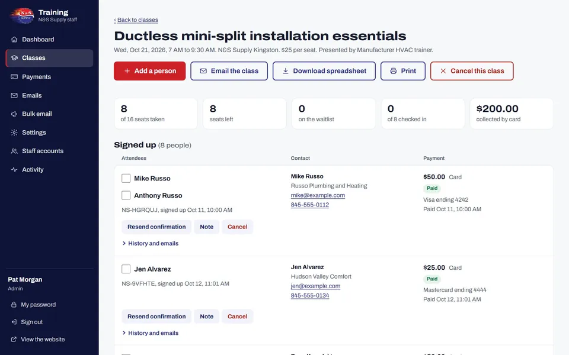569x355 pixels.
Task: Open Emails in the sidebar
Action: pyautogui.click(x=49, y=96)
